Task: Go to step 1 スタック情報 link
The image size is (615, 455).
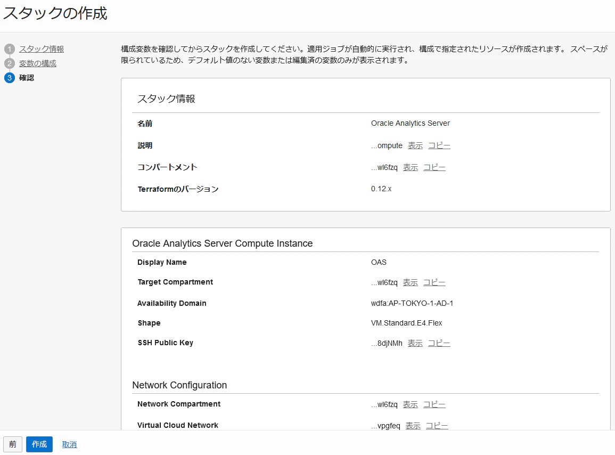Action: click(42, 49)
